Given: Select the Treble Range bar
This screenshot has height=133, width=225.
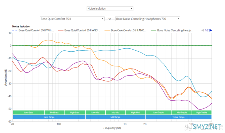Looking at the screenshot, I should (x=178, y=117).
